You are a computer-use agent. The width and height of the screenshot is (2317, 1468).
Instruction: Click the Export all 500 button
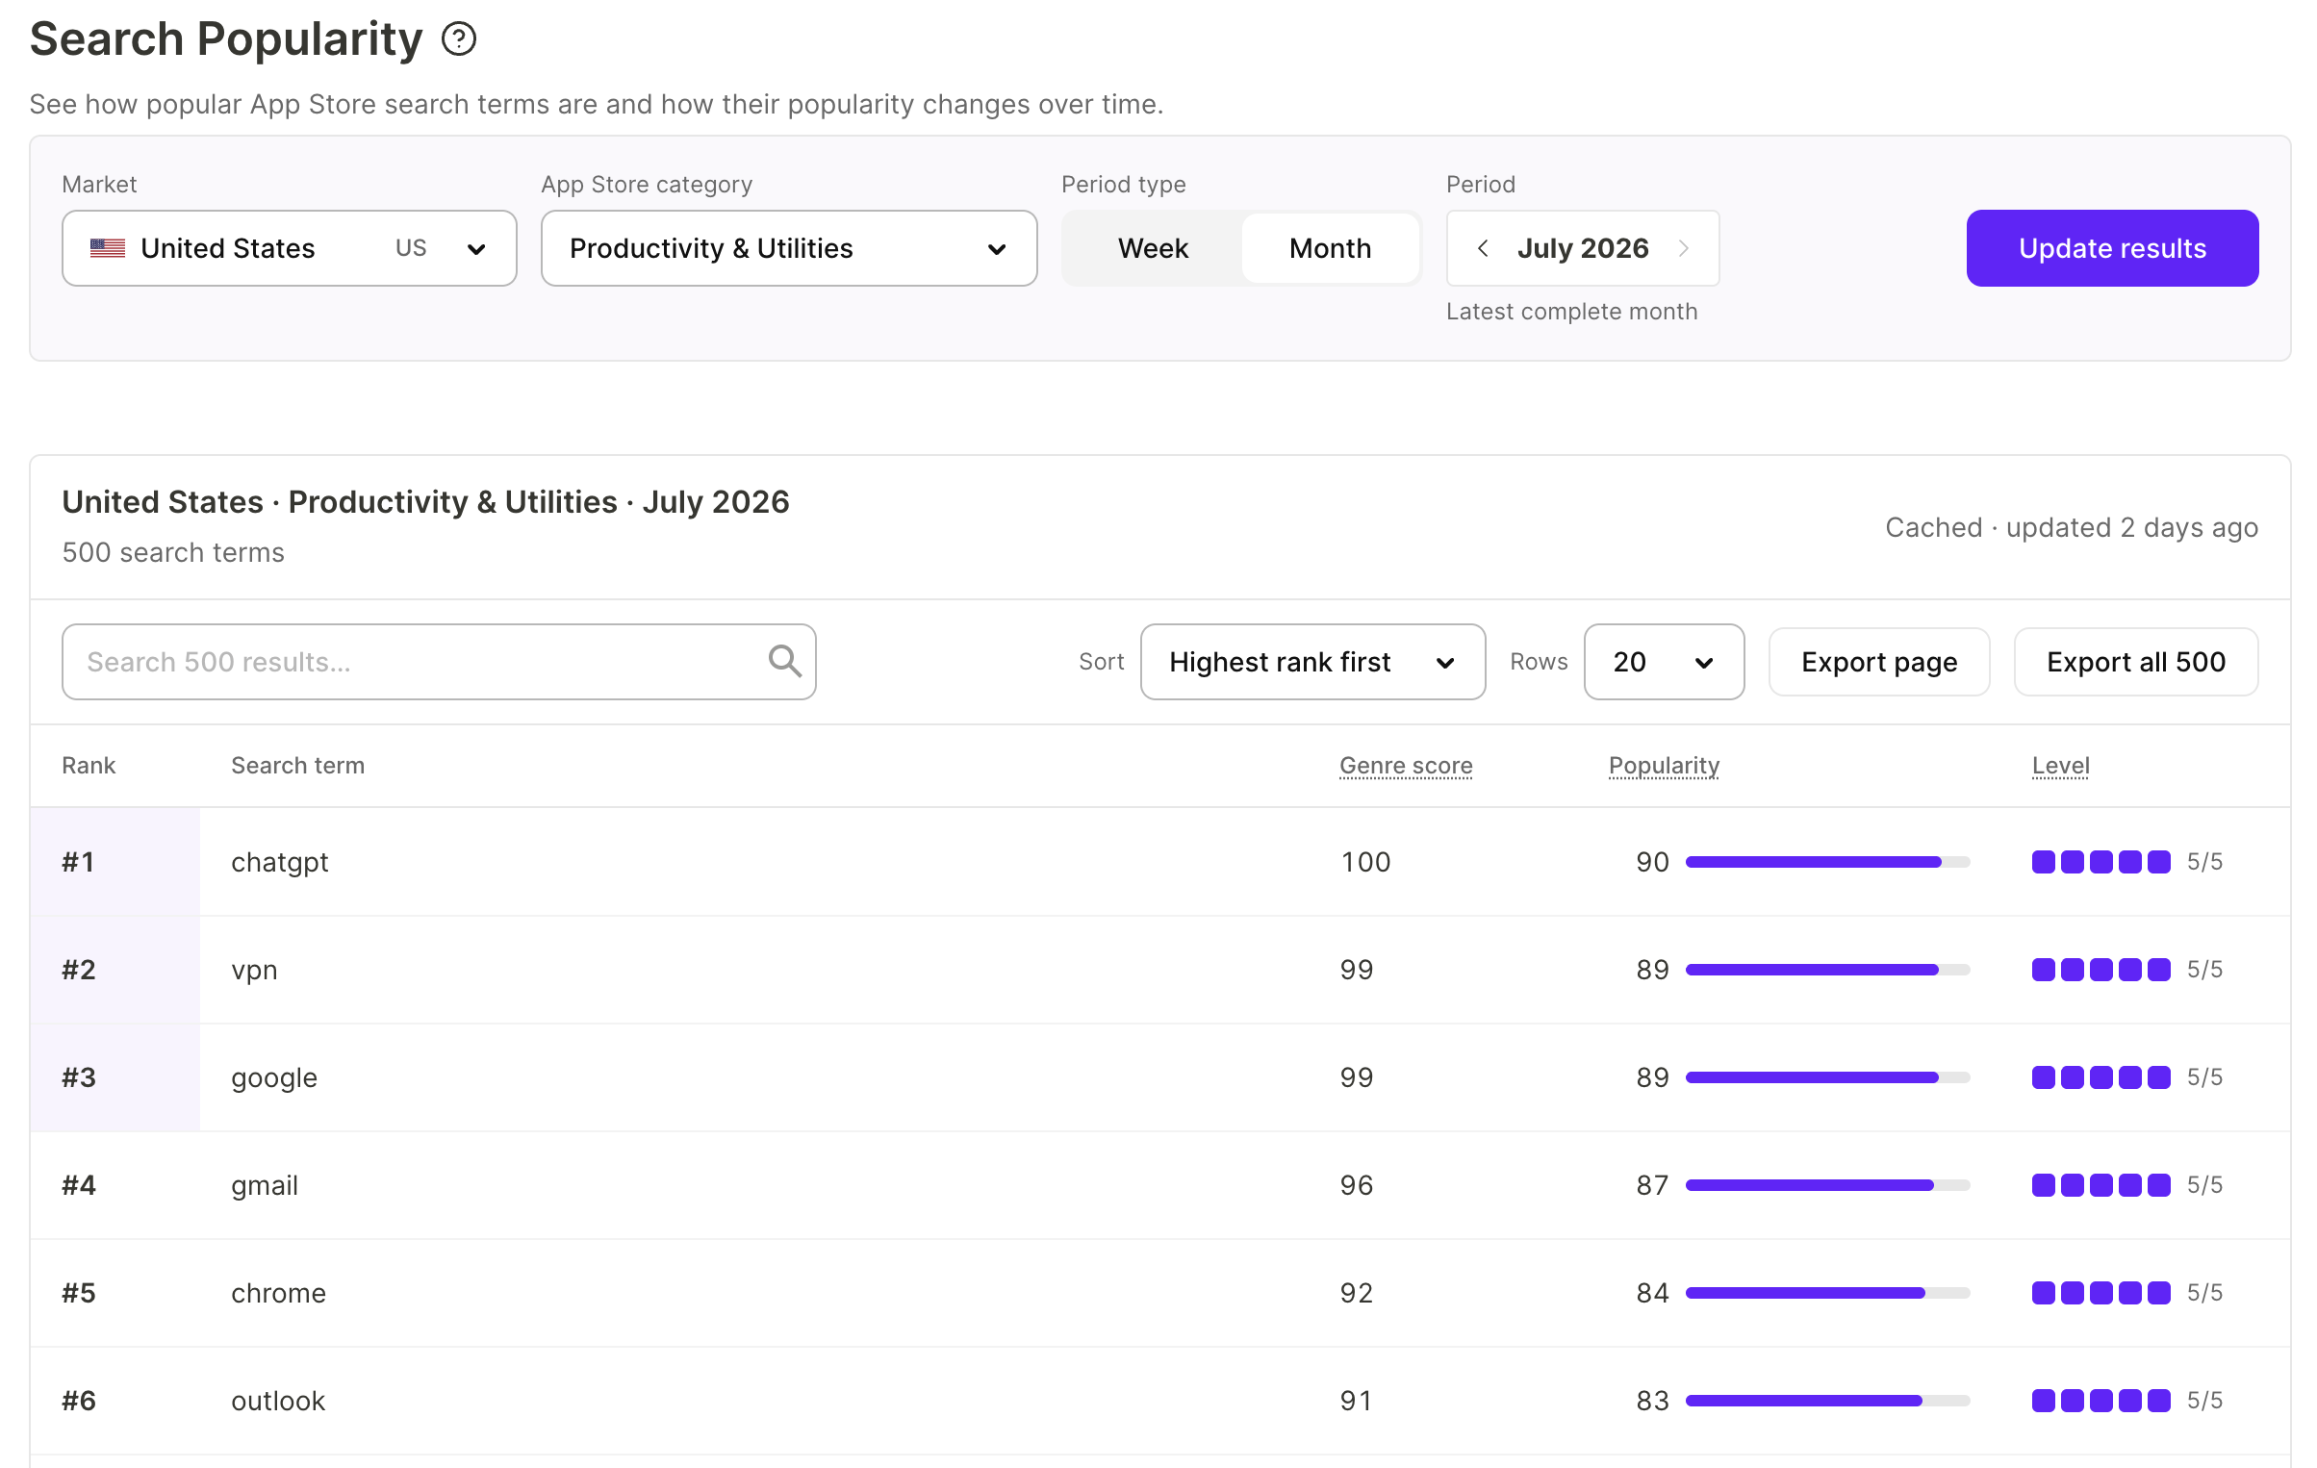tap(2136, 662)
